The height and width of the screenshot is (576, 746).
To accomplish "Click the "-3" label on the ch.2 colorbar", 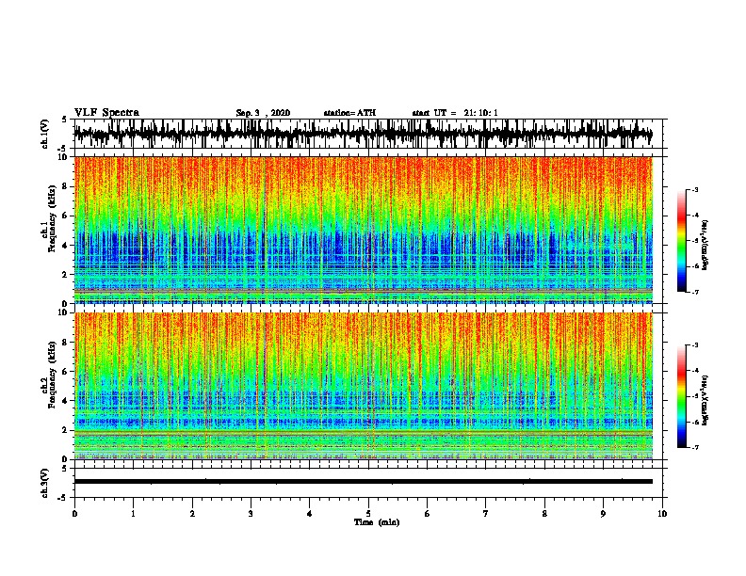I will (x=695, y=345).
